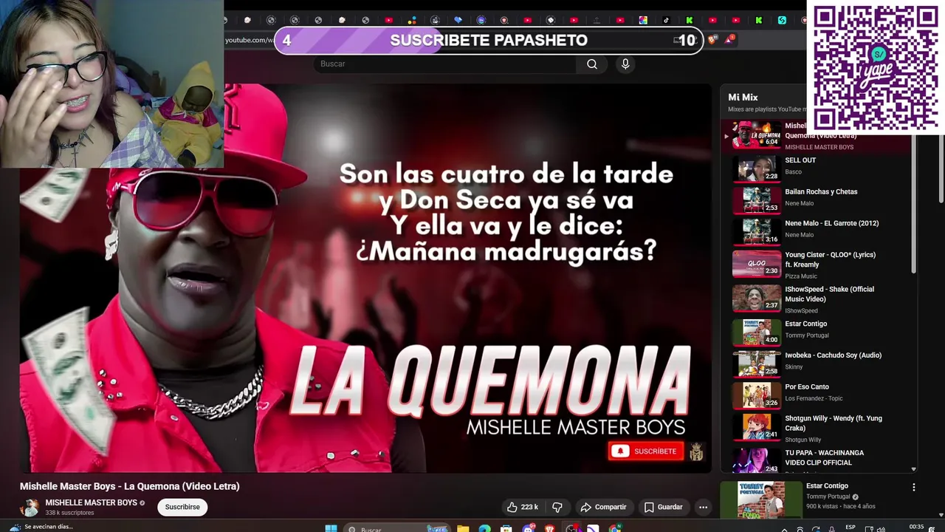The height and width of the screenshot is (532, 945).
Task: Click Skinny under Iwobeka - Cachudo Soy
Action: click(x=794, y=367)
